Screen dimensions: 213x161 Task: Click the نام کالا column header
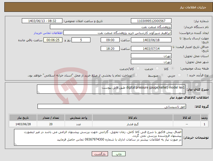(133, 118)
